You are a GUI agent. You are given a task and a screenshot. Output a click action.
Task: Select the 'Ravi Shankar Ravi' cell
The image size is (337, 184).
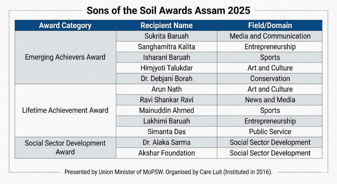pyautogui.click(x=166, y=100)
